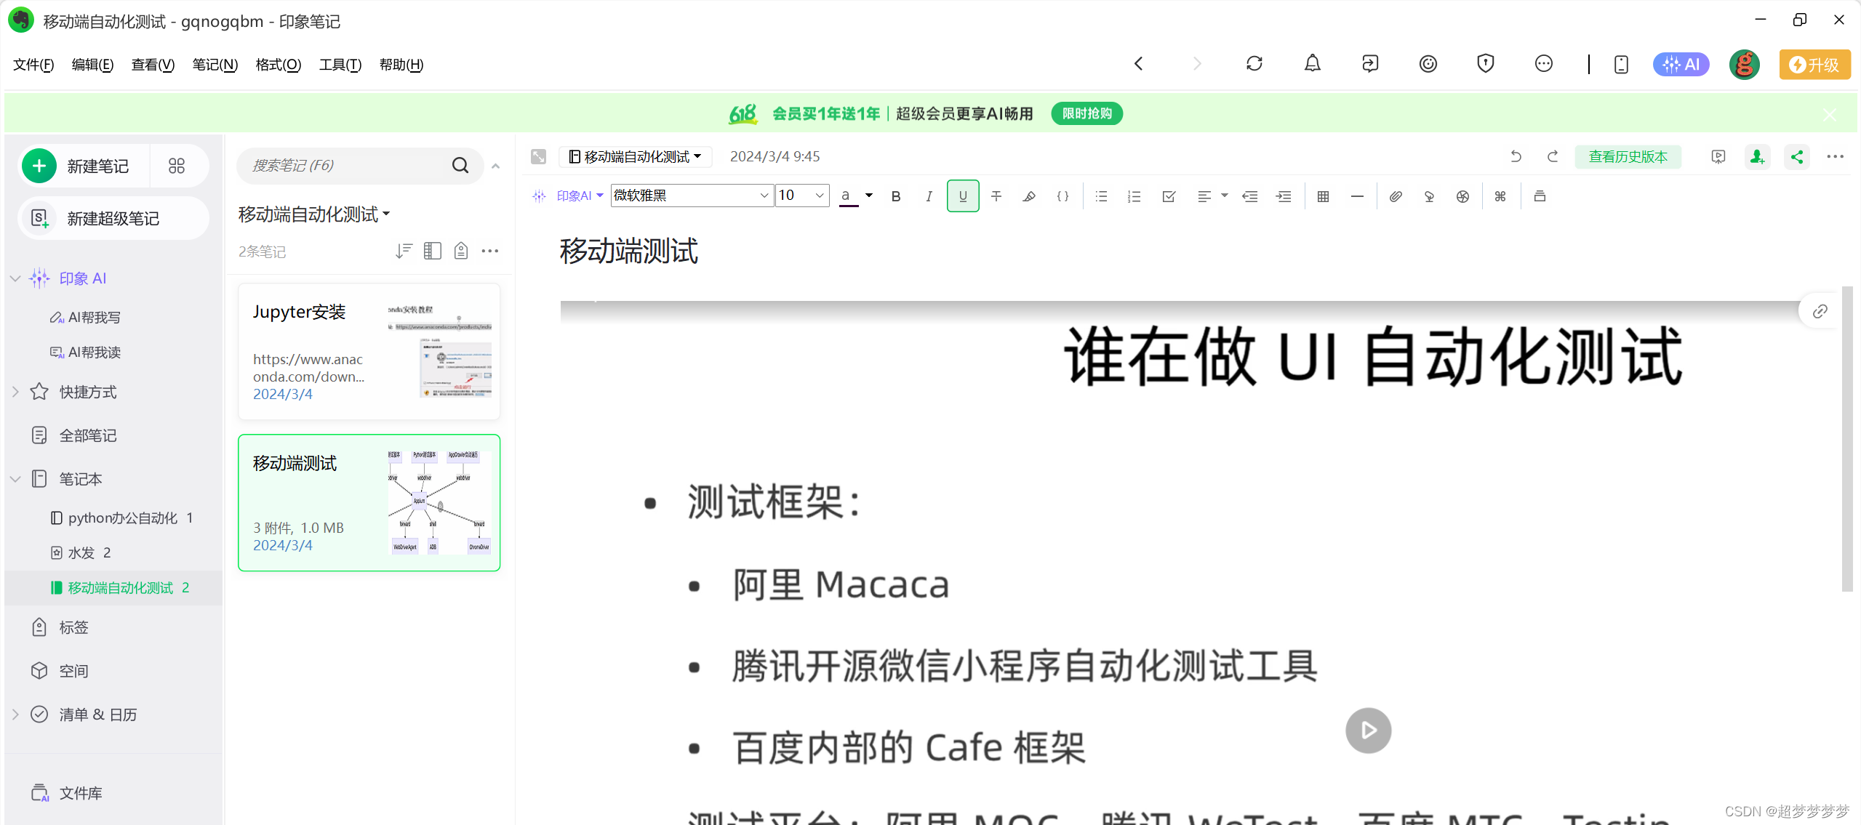Open the 工具(T) menu
This screenshot has width=1861, height=825.
tap(340, 65)
